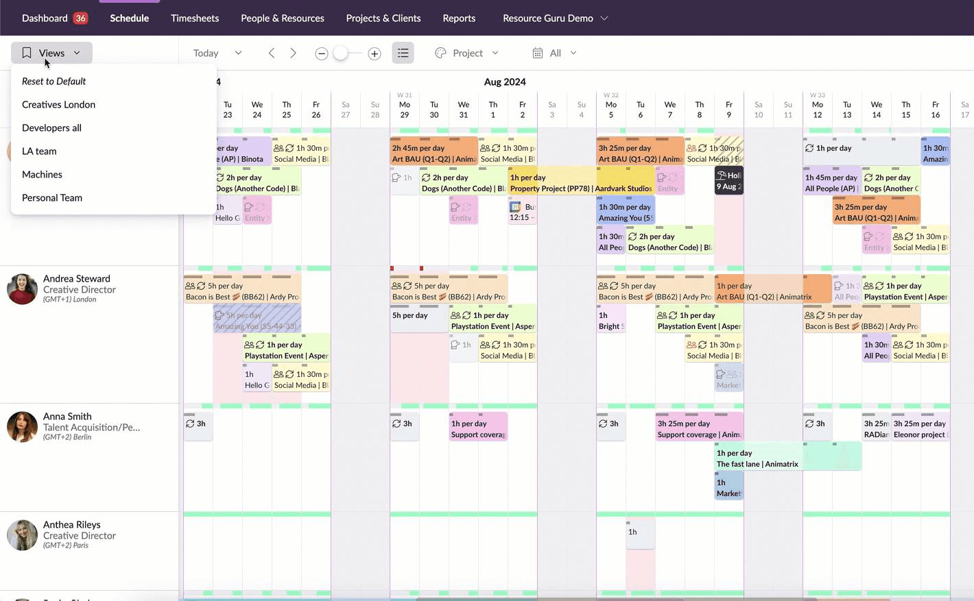Toggle the list layout view button
The height and width of the screenshot is (601, 974).
coord(403,53)
